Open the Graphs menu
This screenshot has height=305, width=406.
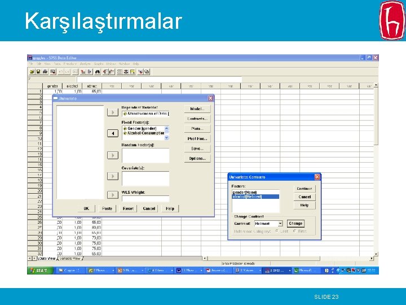99,64
